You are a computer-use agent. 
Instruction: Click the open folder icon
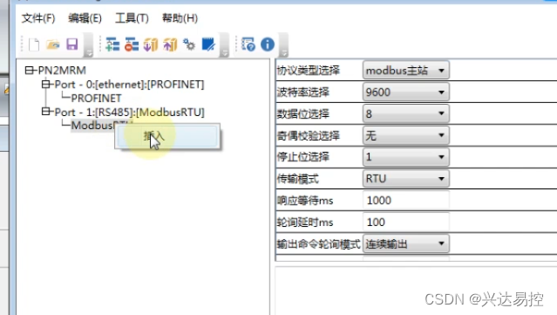[53, 45]
